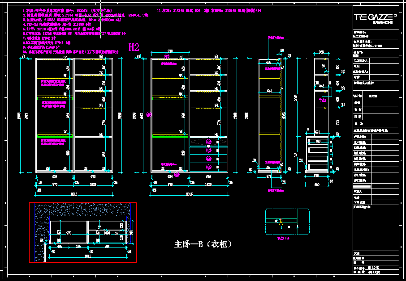Select the 600 depth dimension in side view
The width and height of the screenshot is (406, 281).
pos(317,185)
